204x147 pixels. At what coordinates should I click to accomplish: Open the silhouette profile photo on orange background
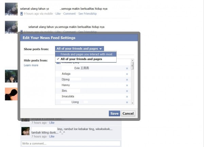pos(11,94)
